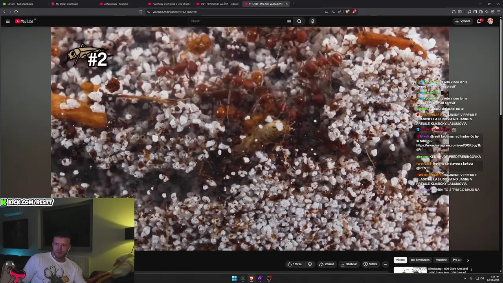Select the Podobné filter chip
Image resolution: width=503 pixels, height=283 pixels.
point(441,260)
